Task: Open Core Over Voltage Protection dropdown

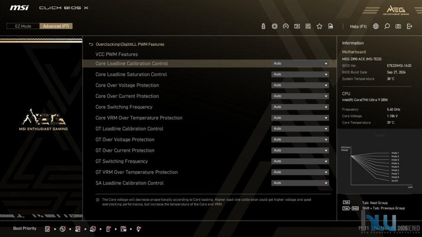Action: click(x=300, y=85)
